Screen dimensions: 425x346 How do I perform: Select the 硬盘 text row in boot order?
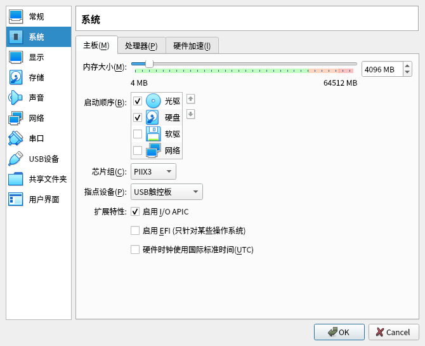pyautogui.click(x=173, y=117)
